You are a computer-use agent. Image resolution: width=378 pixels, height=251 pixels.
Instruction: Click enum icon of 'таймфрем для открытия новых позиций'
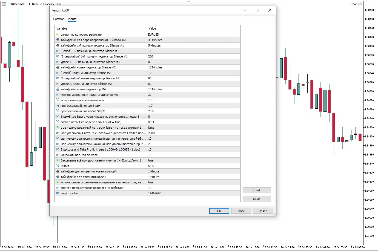58,171
